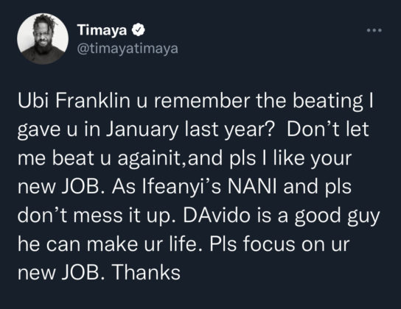Click the blue verified badge beside Timaya
This screenshot has height=309, width=401.
click(139, 30)
